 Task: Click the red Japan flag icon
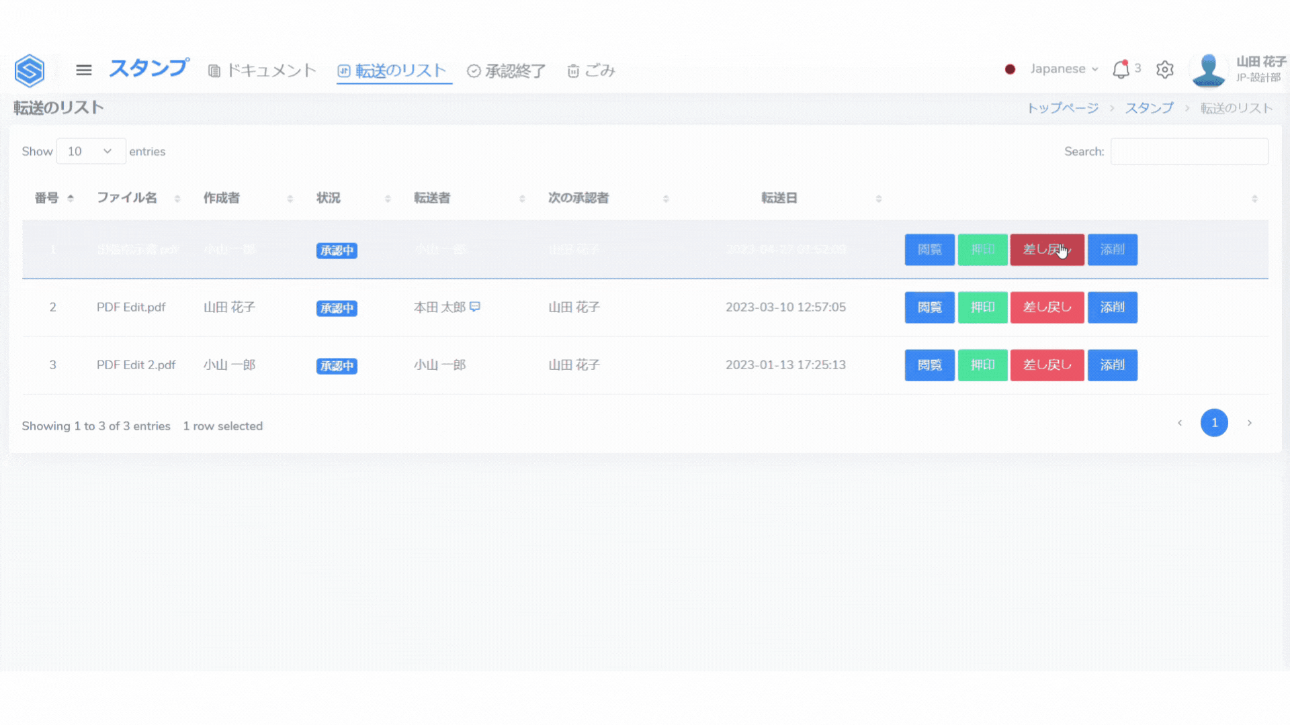tap(1010, 69)
